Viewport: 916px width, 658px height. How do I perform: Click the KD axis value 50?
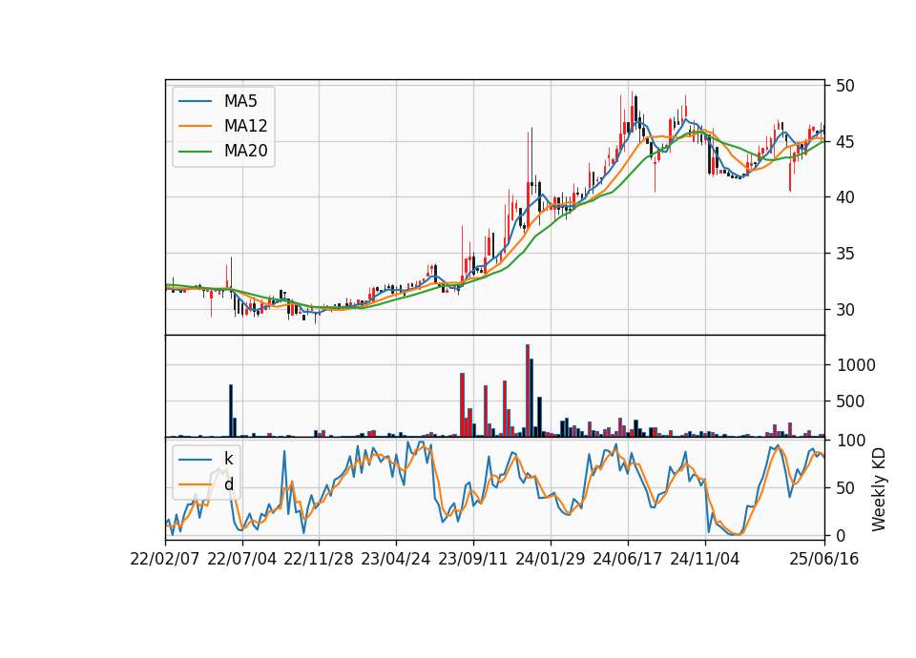844,487
